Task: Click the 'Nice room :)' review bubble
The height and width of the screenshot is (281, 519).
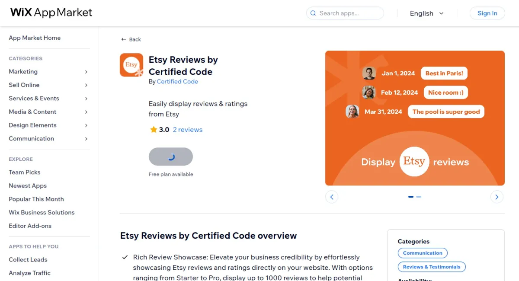Action: [445, 93]
